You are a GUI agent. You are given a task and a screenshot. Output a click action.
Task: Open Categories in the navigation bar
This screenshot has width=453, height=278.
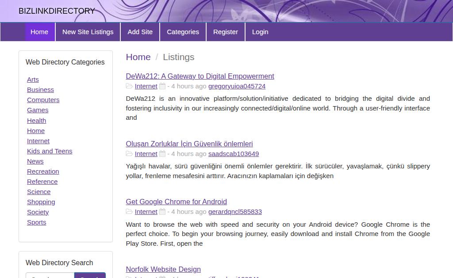tap(183, 32)
